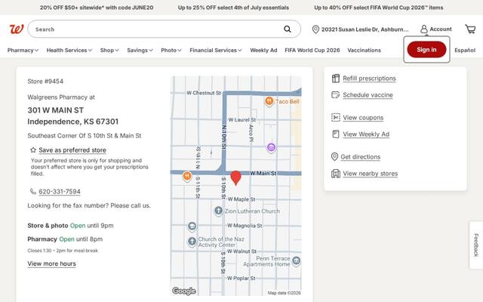Click the phone icon next to 620-331-7594
This screenshot has height=302, width=483.
(x=33, y=191)
